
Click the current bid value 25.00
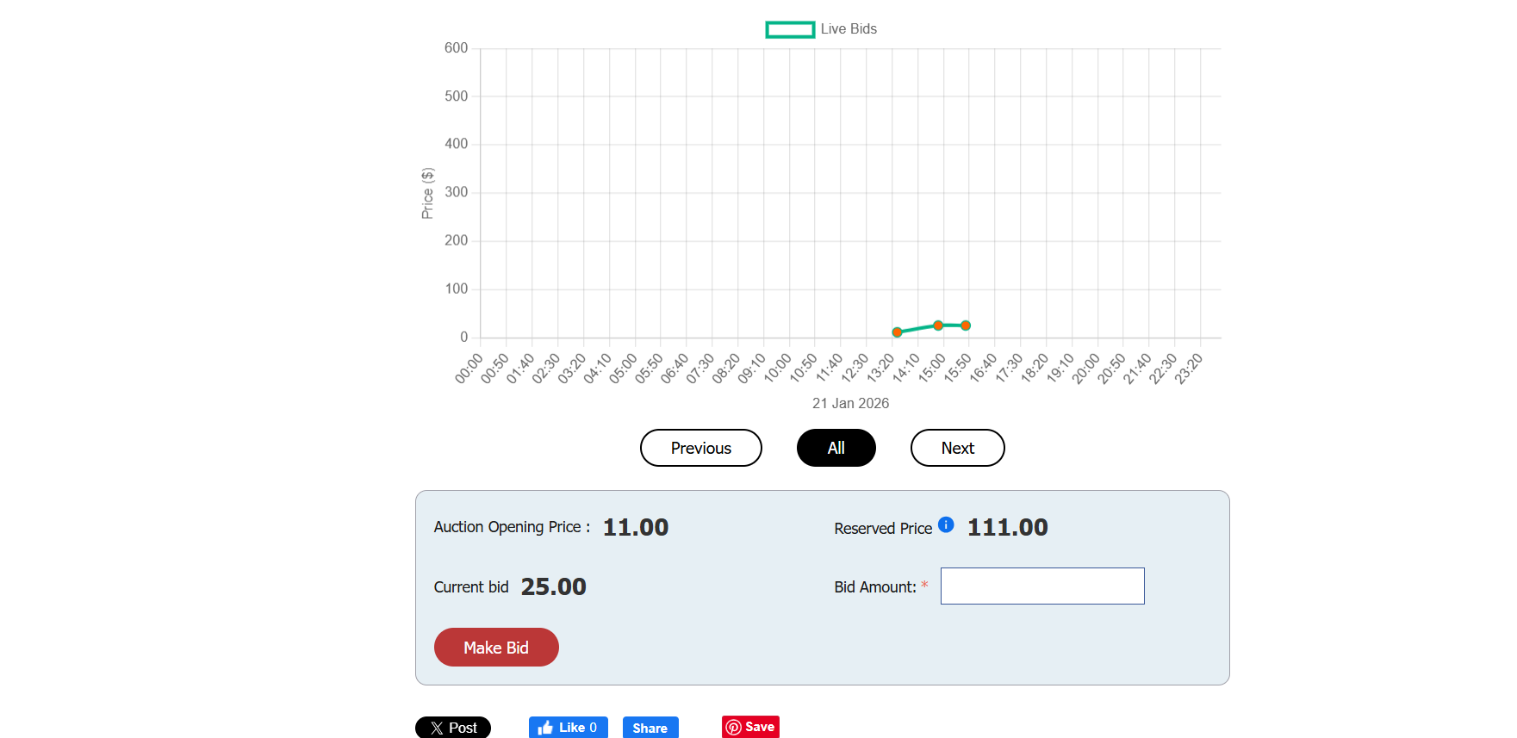click(553, 586)
